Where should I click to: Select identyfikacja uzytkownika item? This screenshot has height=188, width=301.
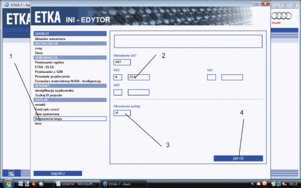tap(54, 90)
